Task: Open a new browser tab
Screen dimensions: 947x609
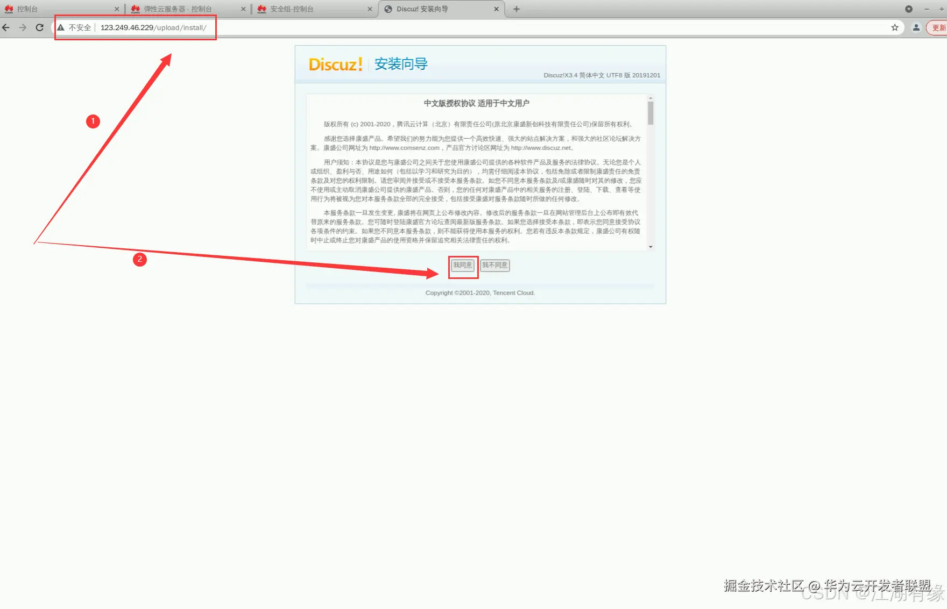Action: (517, 9)
